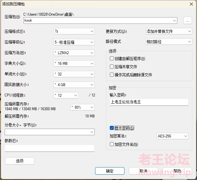Open the CPU 线程数 dropdown
This screenshot has width=197, height=180.
pos(66,95)
